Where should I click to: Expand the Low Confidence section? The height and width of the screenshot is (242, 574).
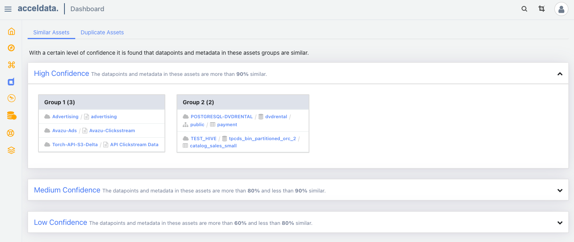(x=560, y=223)
